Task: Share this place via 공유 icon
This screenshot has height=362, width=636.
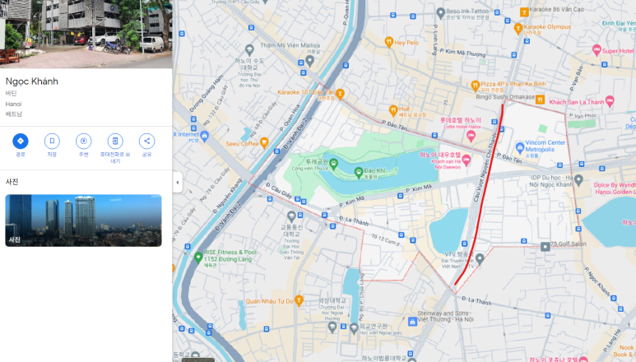Action: [x=146, y=141]
